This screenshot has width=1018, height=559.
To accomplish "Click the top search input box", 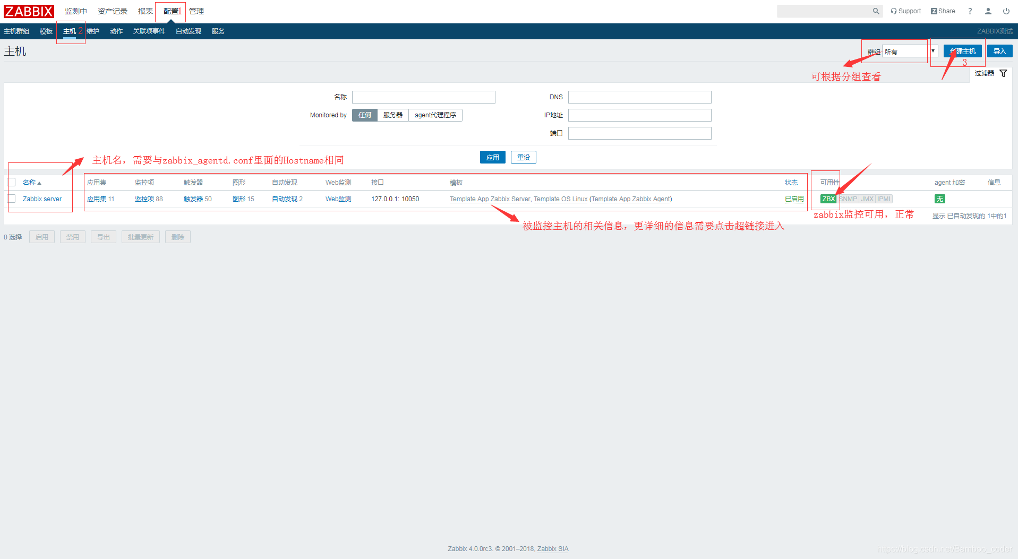I will (x=825, y=11).
